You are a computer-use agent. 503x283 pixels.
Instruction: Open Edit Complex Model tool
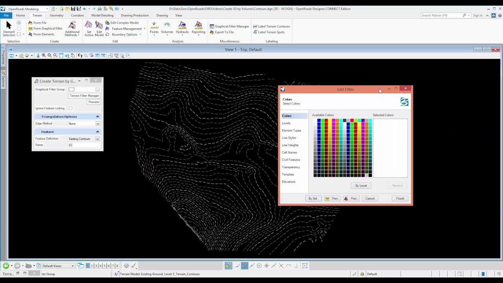pos(122,23)
